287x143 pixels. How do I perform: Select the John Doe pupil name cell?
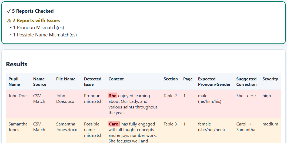pyautogui.click(x=18, y=96)
